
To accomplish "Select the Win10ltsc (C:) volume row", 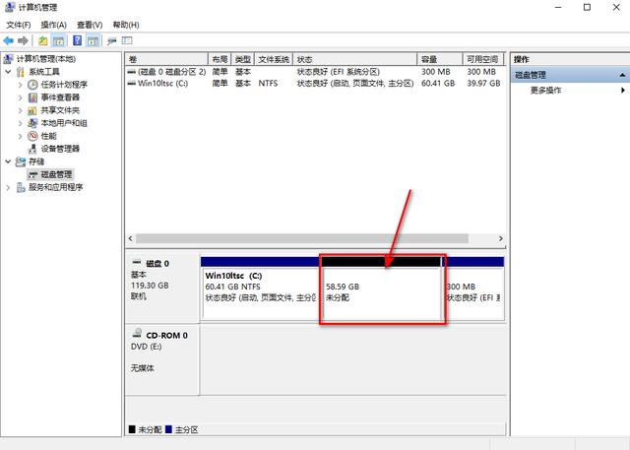I will click(315, 83).
